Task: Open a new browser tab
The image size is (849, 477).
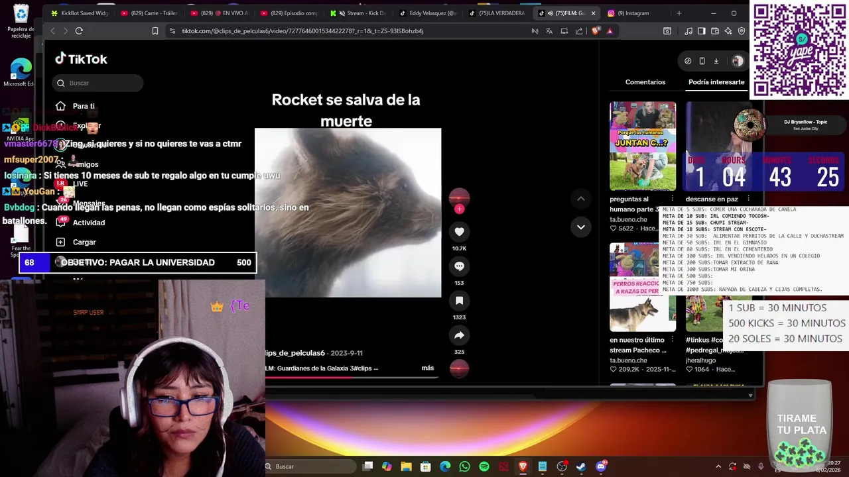Action: click(x=679, y=13)
